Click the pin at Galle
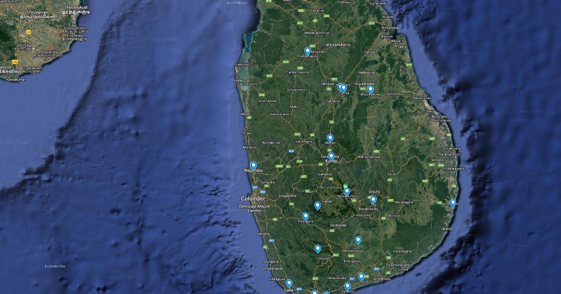 pyautogui.click(x=289, y=283)
